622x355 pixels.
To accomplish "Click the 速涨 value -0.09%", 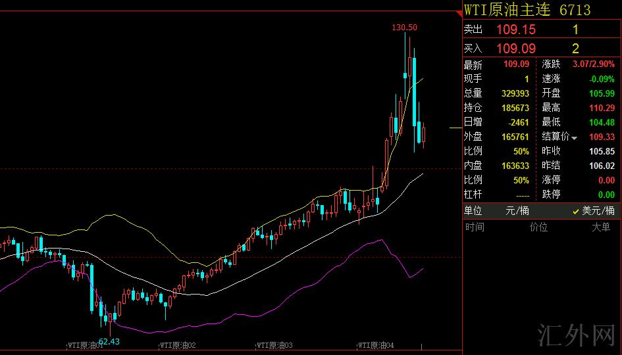I will click(602, 79).
